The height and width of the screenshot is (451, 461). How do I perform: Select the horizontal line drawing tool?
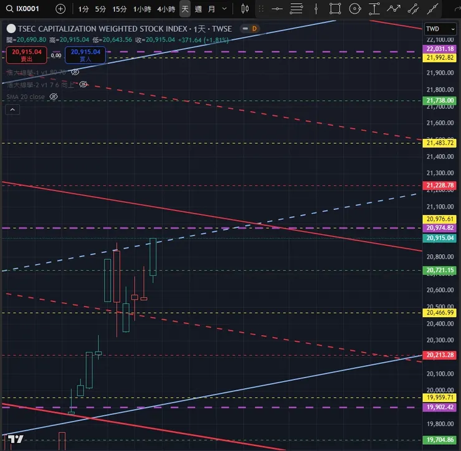pos(277,9)
